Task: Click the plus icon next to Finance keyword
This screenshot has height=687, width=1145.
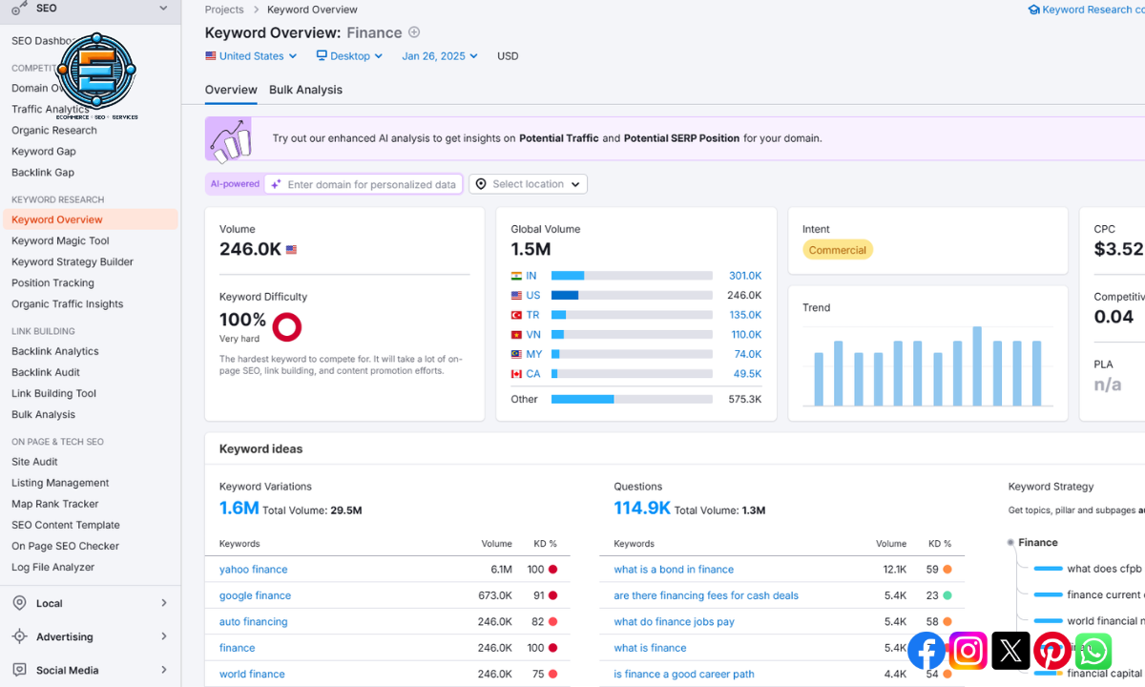Action: pos(413,31)
